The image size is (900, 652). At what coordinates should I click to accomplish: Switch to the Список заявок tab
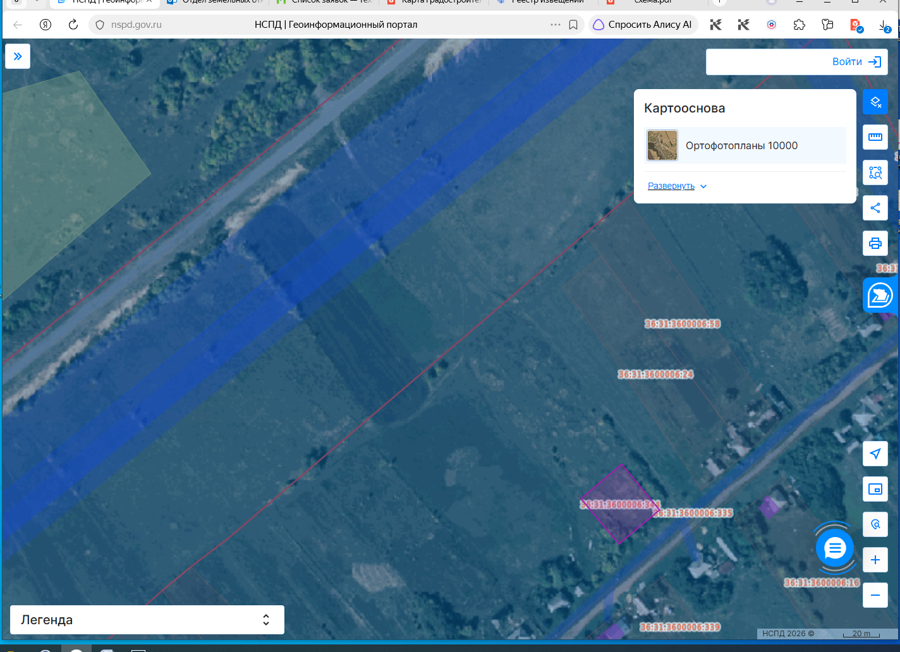coord(324,3)
